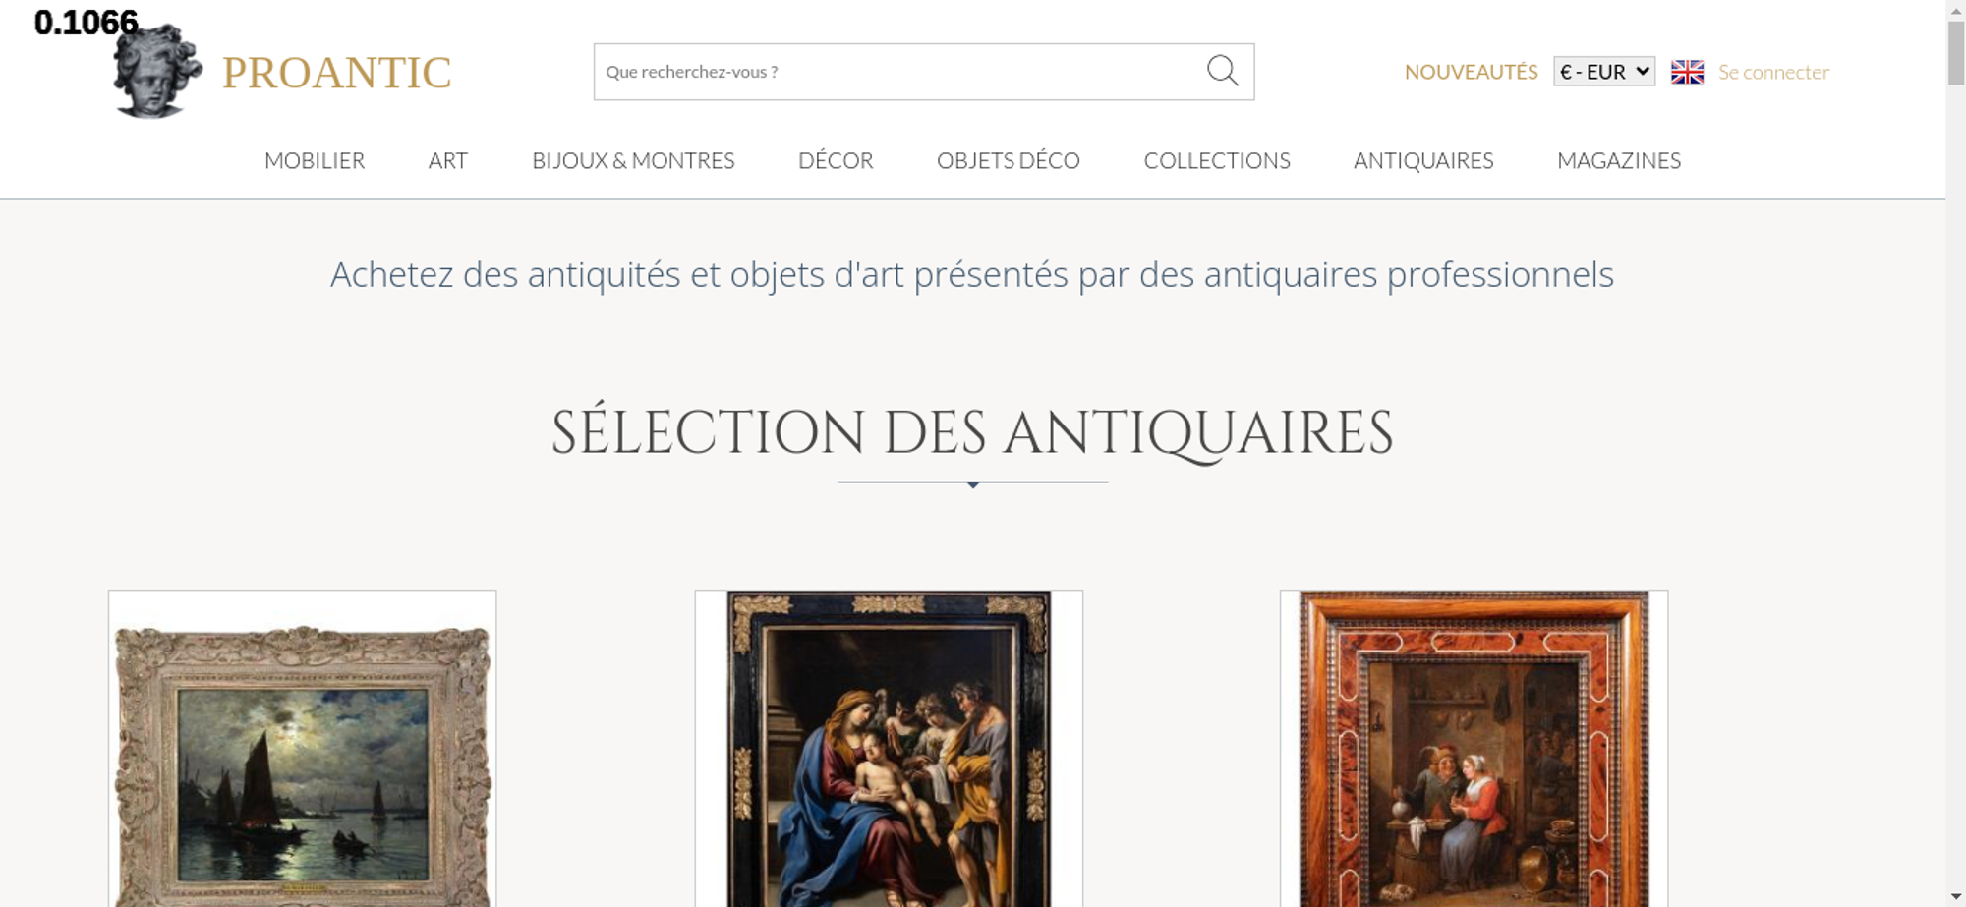Open the OBJETS DÉCO menu
Screen dimensions: 1966x907
tap(1009, 160)
